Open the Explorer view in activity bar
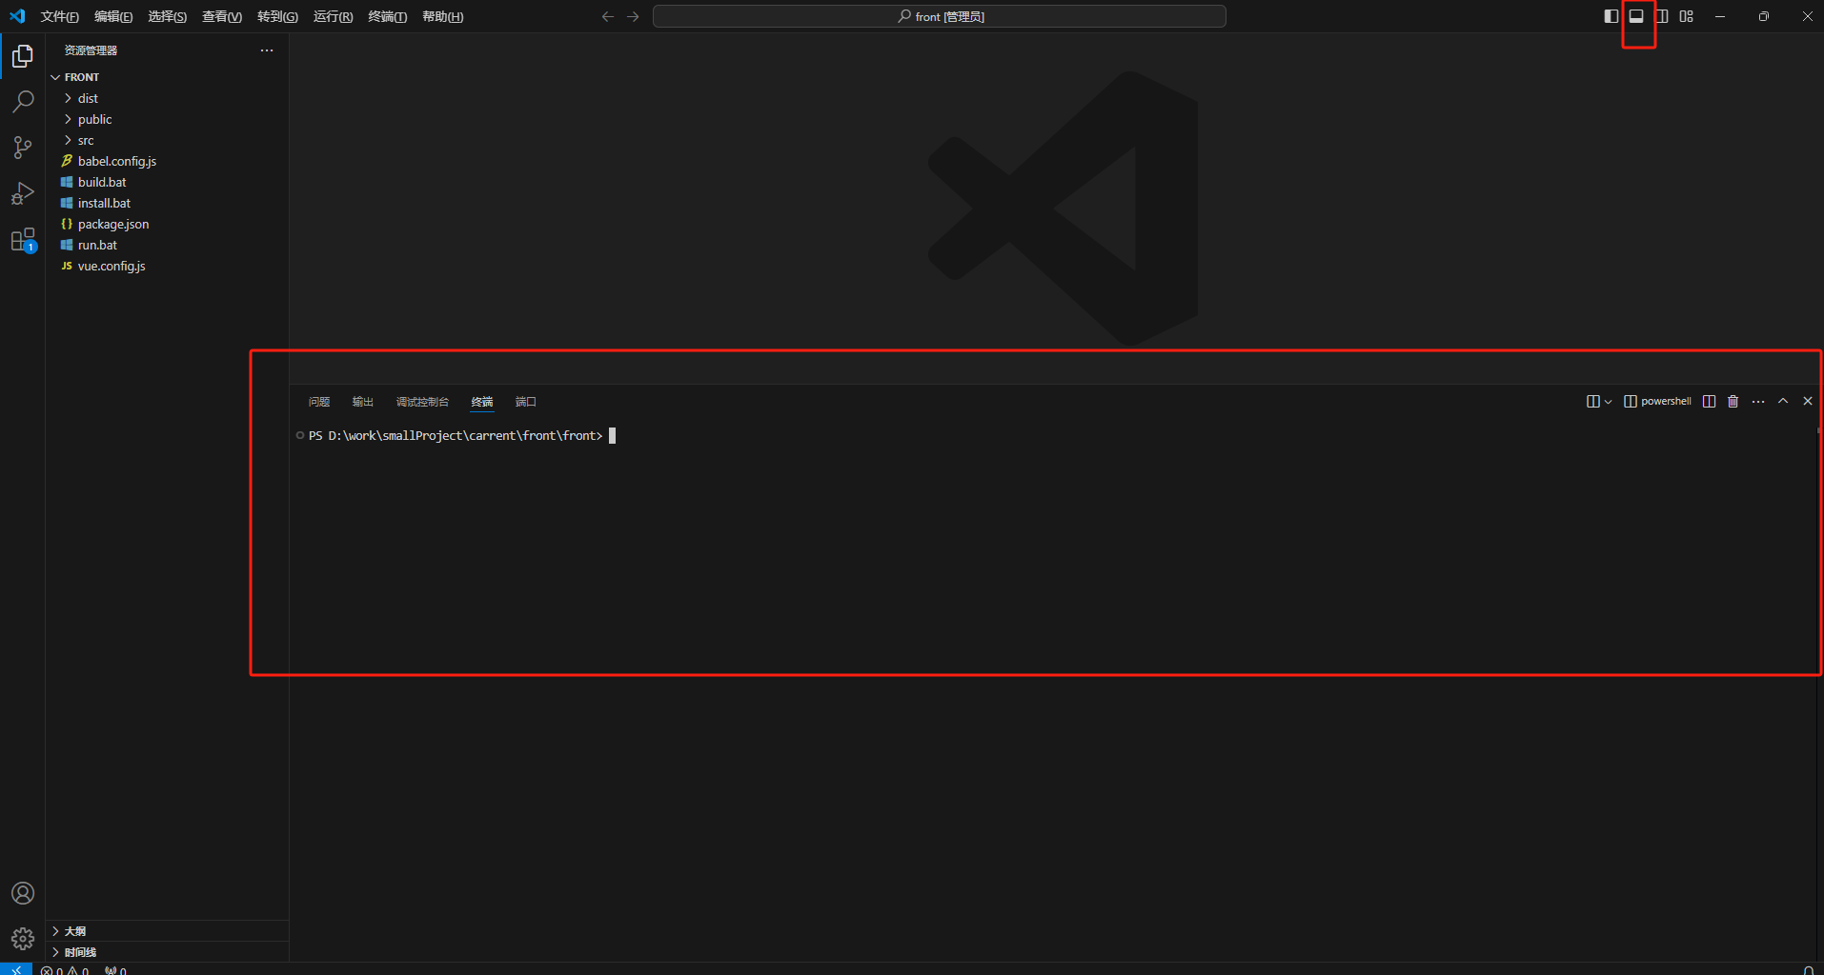The image size is (1824, 975). (23, 56)
